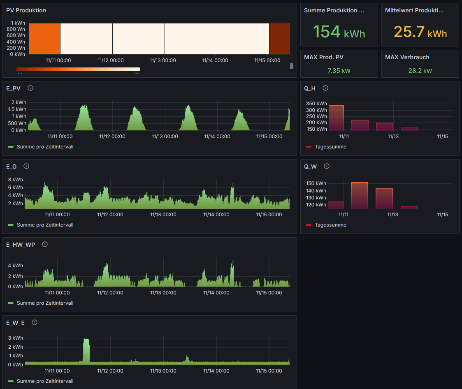Click the 11/15 00:00 axis label in E_W_E
The width and height of the screenshot is (462, 389).
coord(269,371)
